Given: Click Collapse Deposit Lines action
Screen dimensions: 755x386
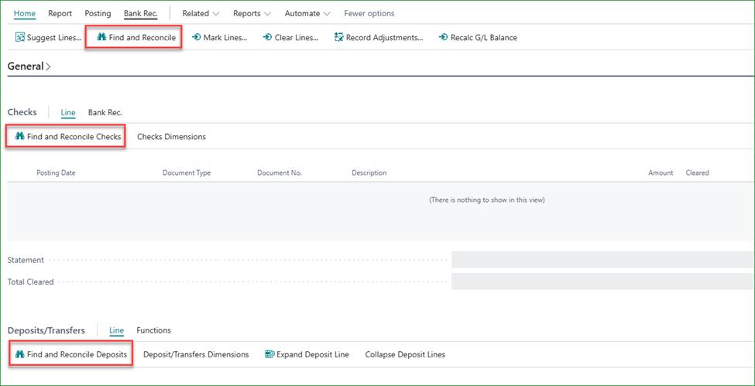Looking at the screenshot, I should point(405,354).
